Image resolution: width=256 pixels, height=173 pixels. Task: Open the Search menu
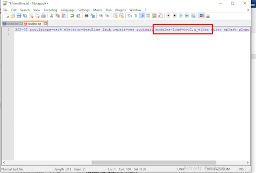(25, 10)
